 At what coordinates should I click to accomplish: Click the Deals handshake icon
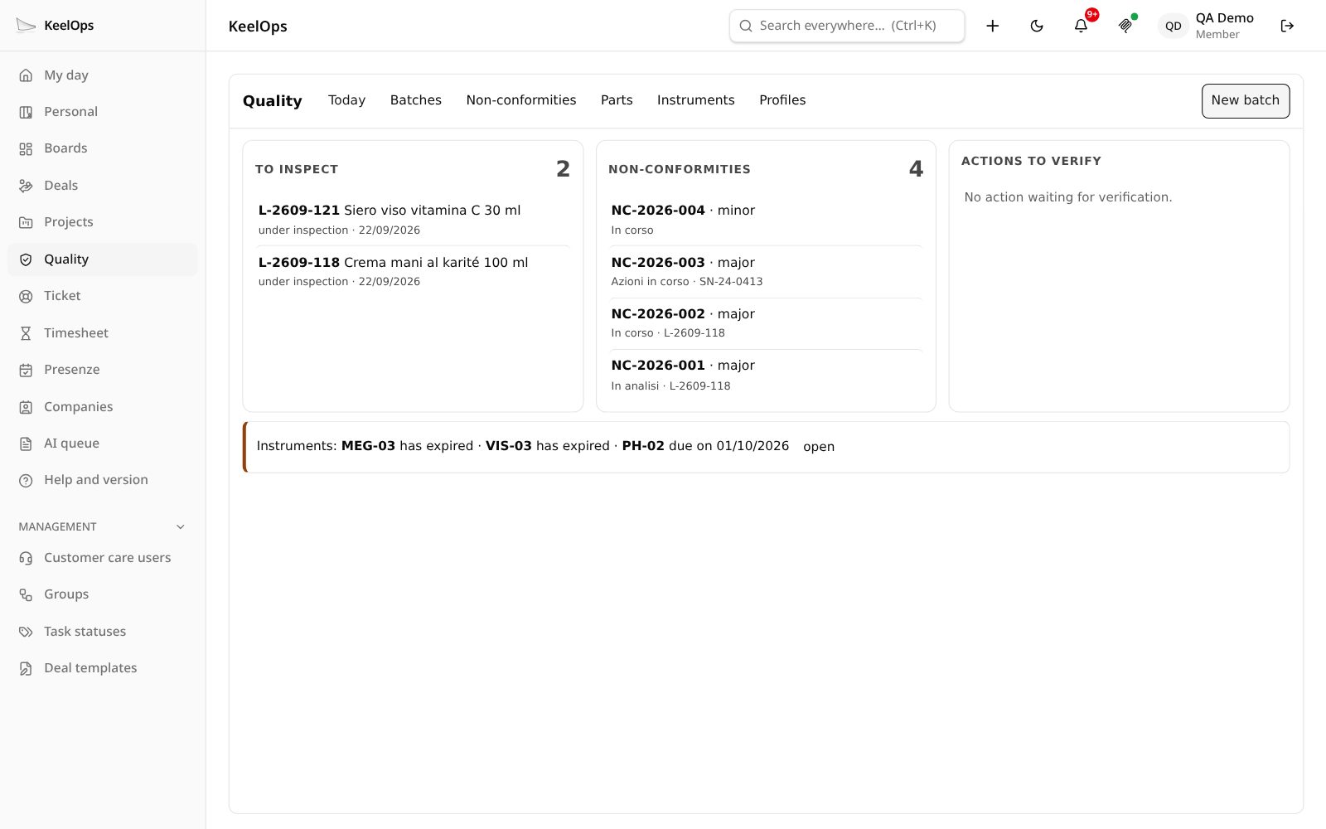coord(26,186)
